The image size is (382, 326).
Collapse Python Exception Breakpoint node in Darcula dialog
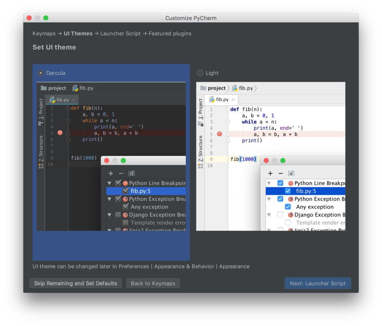coord(110,199)
